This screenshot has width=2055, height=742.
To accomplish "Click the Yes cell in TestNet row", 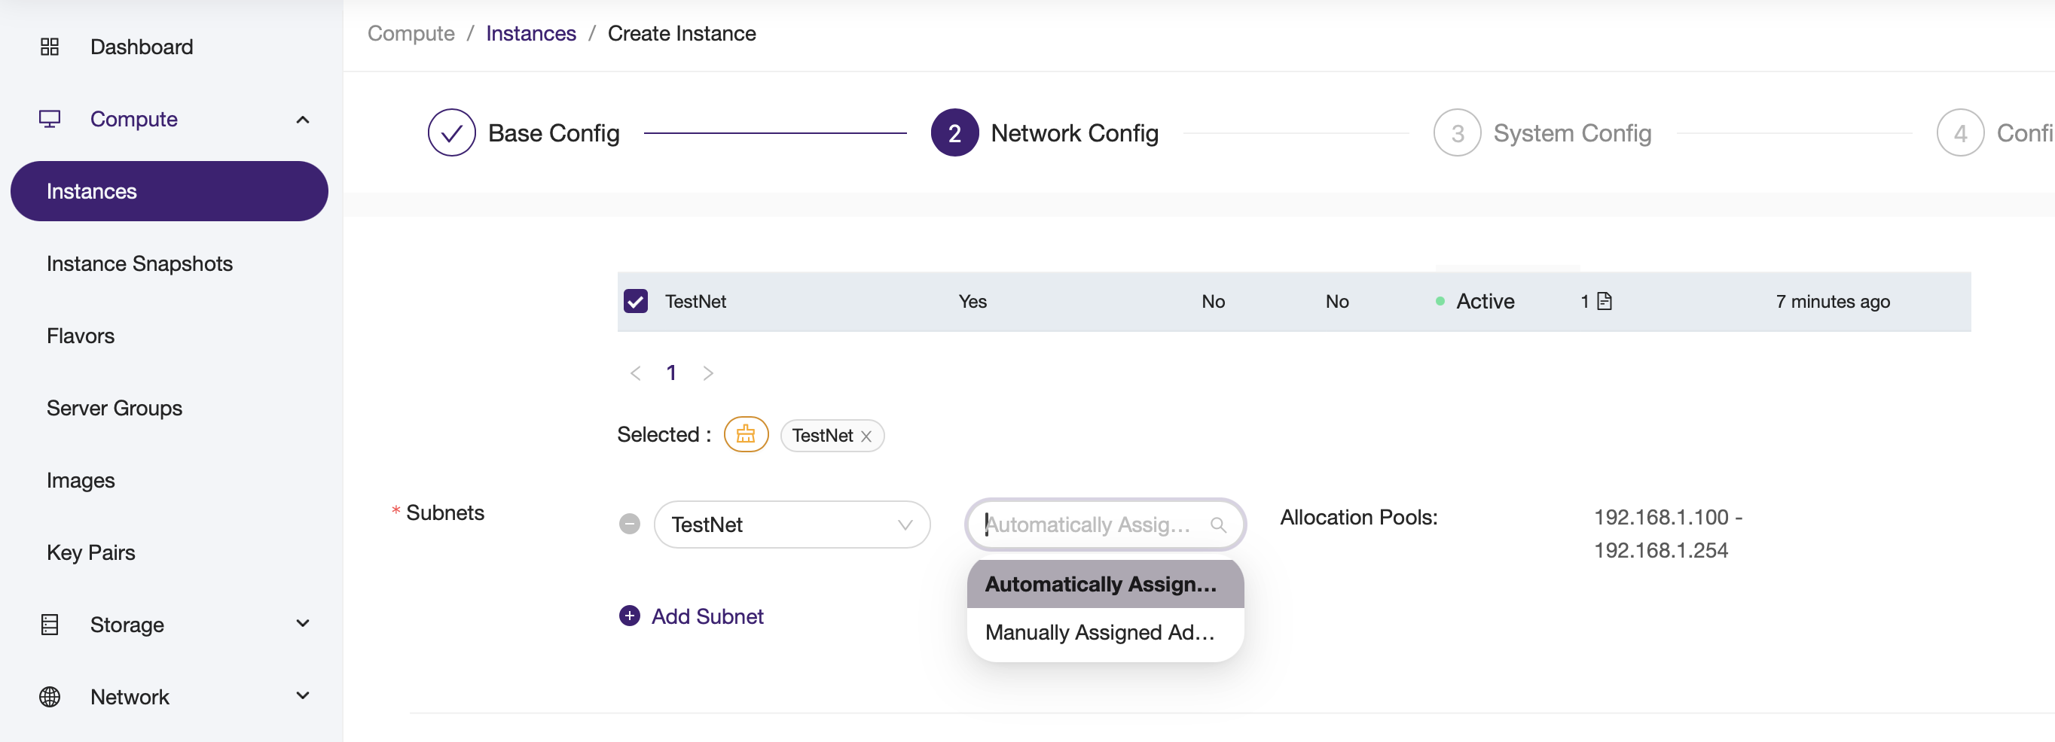I will point(973,301).
